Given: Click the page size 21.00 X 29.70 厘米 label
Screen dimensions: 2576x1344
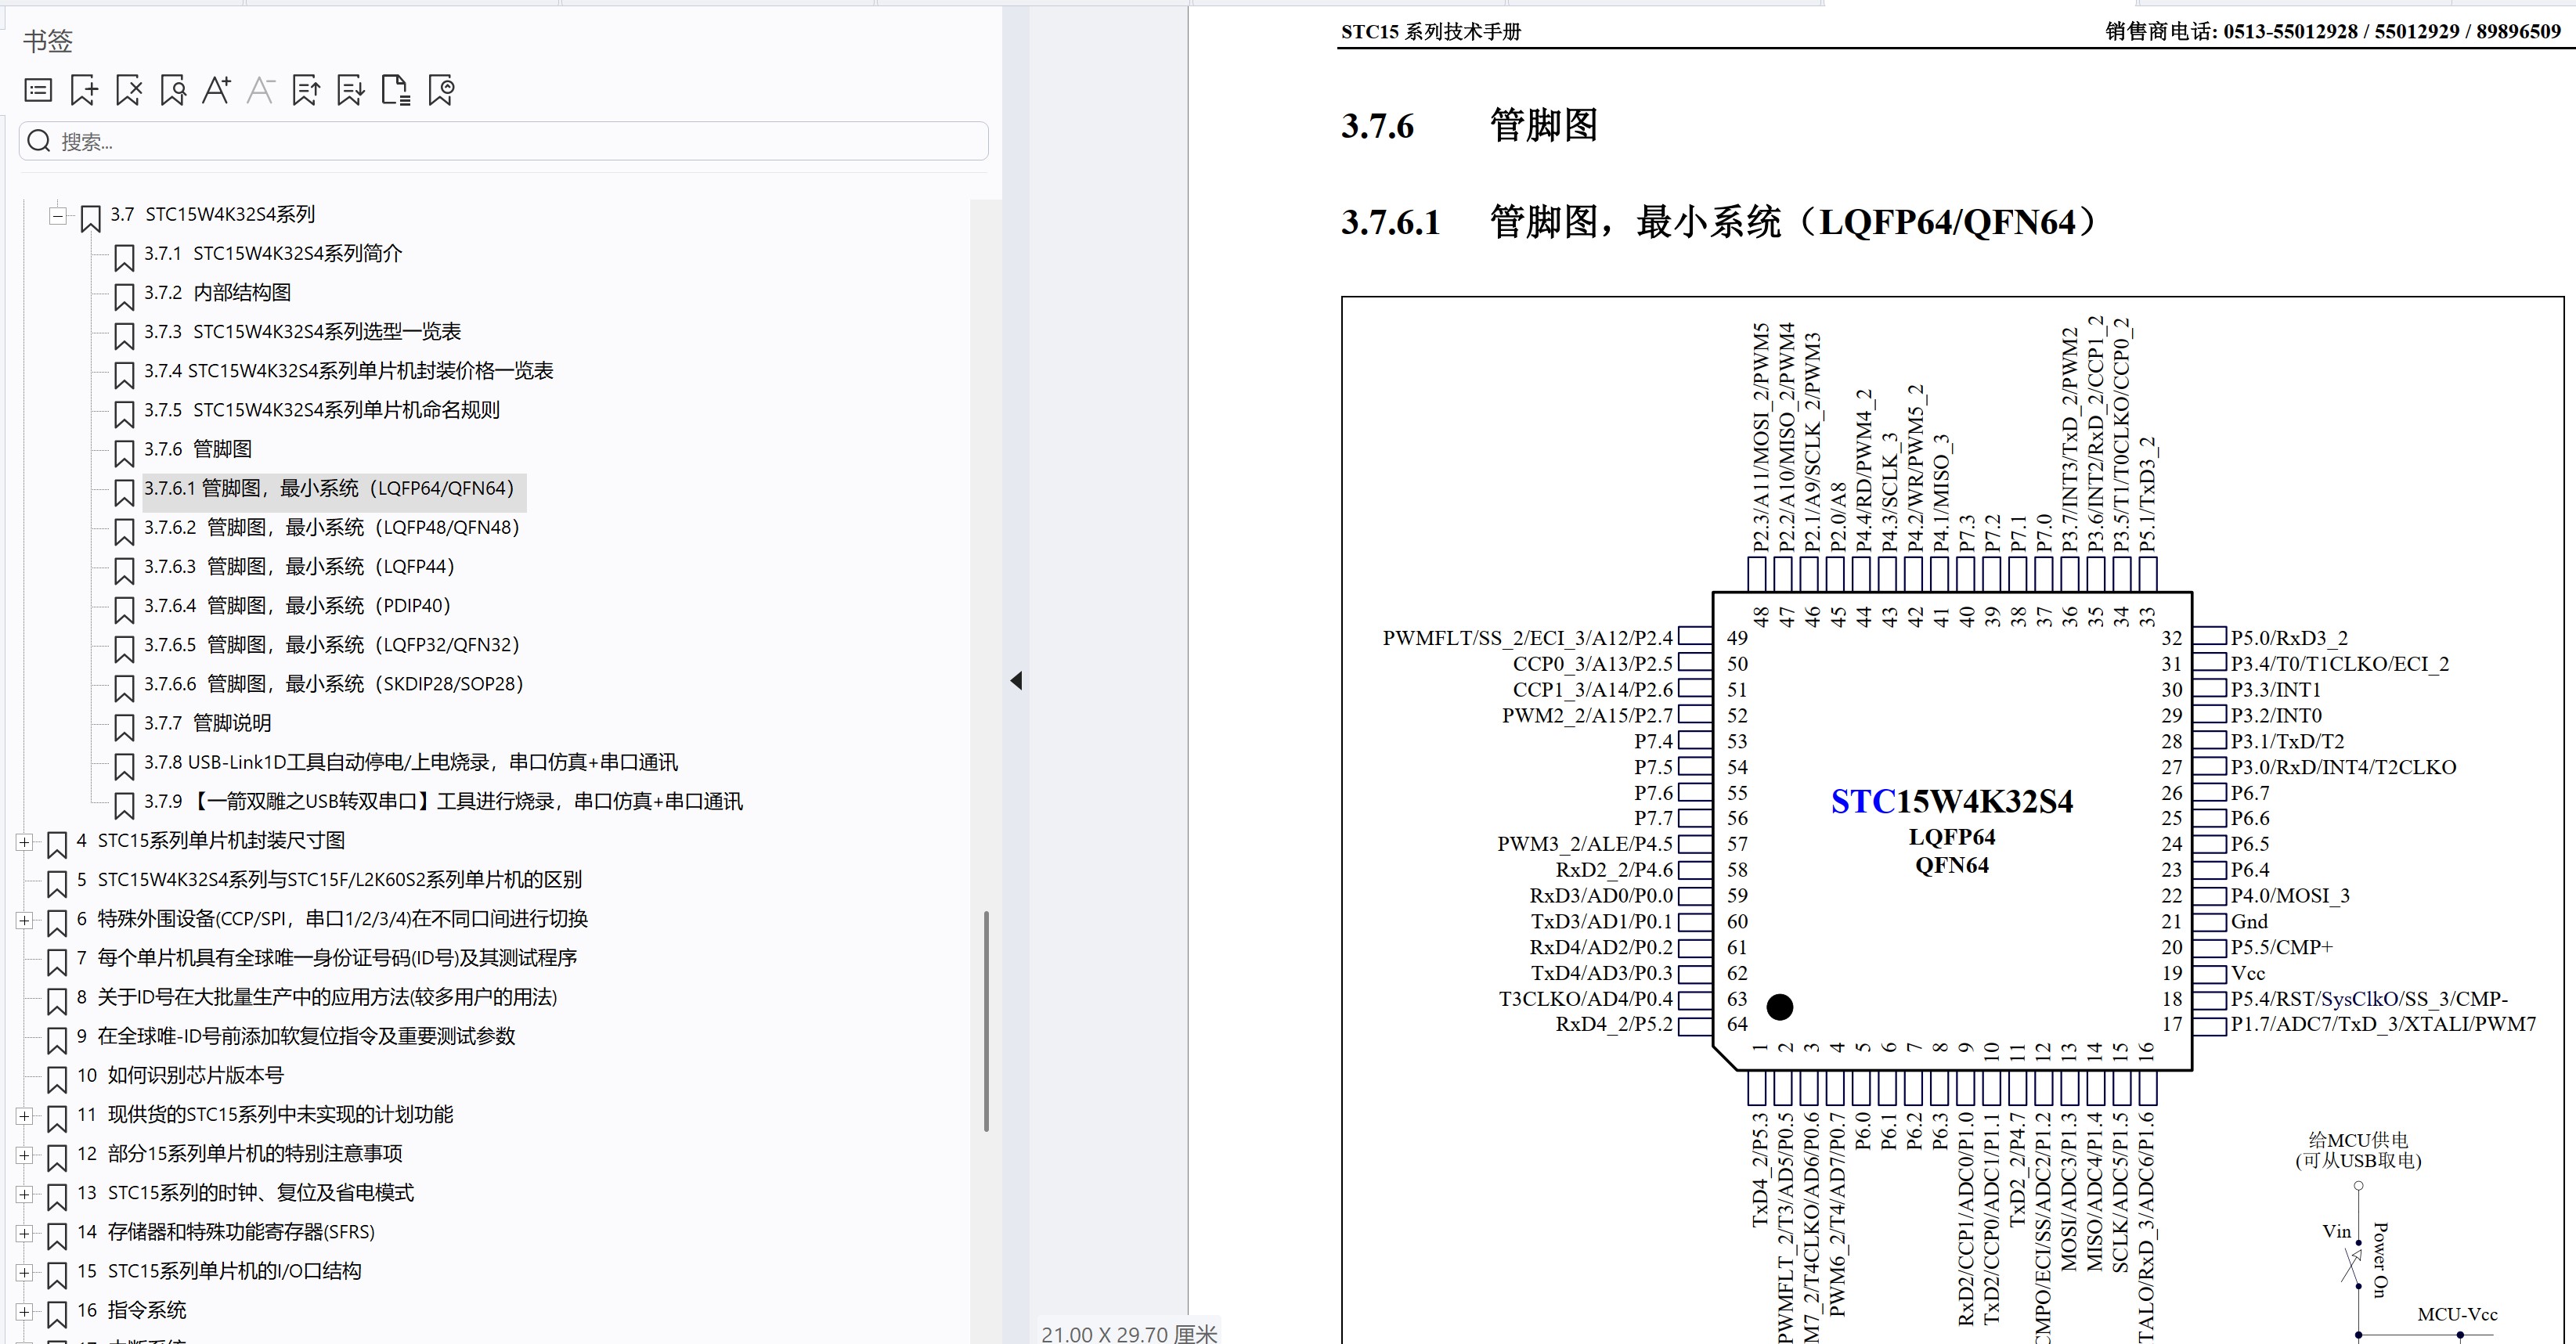Looking at the screenshot, I should [1129, 1333].
